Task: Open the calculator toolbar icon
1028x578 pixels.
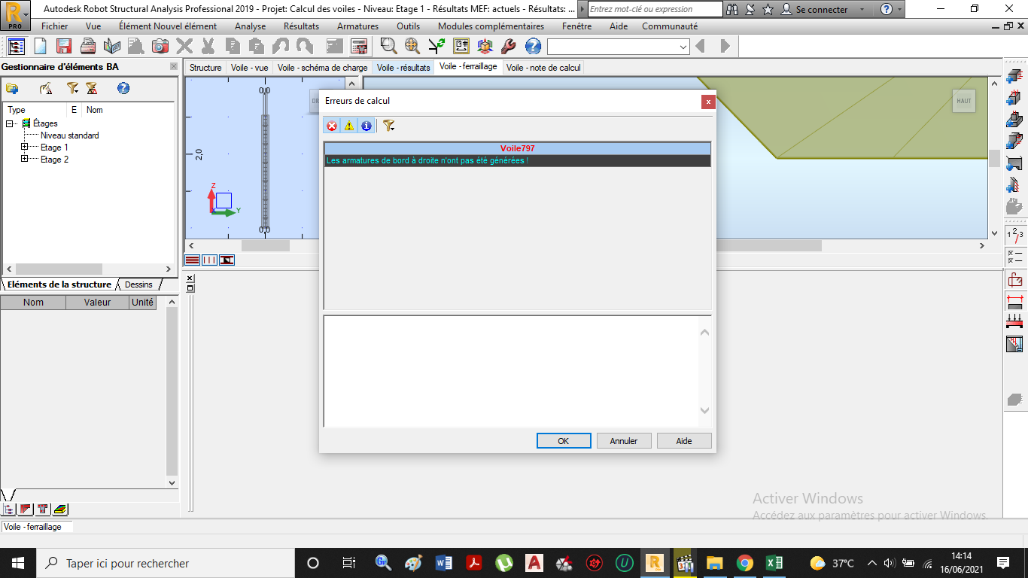Action: pyautogui.click(x=359, y=46)
